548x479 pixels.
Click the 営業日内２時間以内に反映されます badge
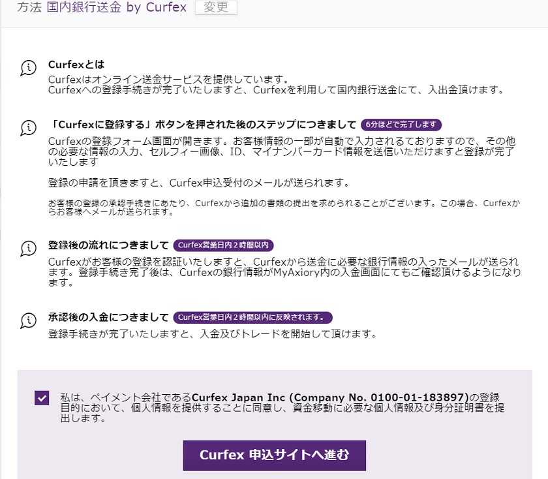[x=252, y=318]
